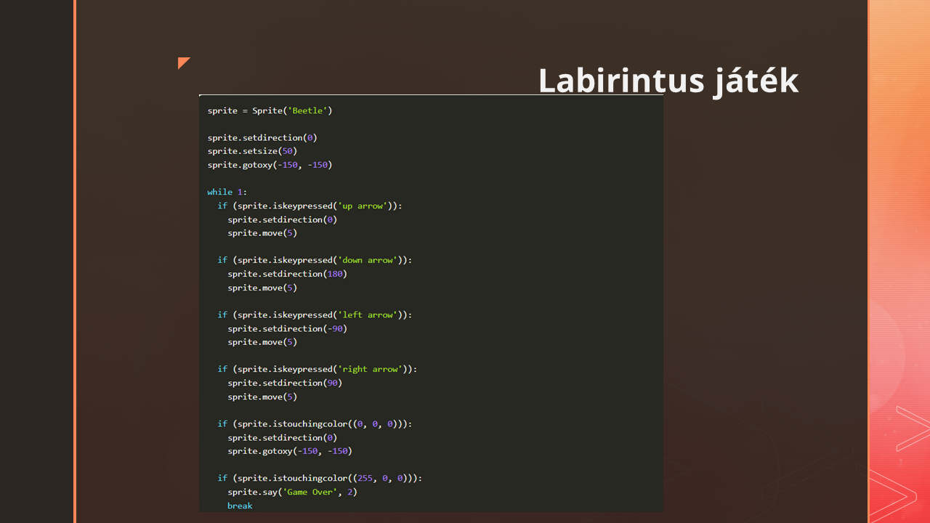Click the sprite.setdirection(-90) line
Viewport: 930px width, 523px height.
(x=287, y=328)
